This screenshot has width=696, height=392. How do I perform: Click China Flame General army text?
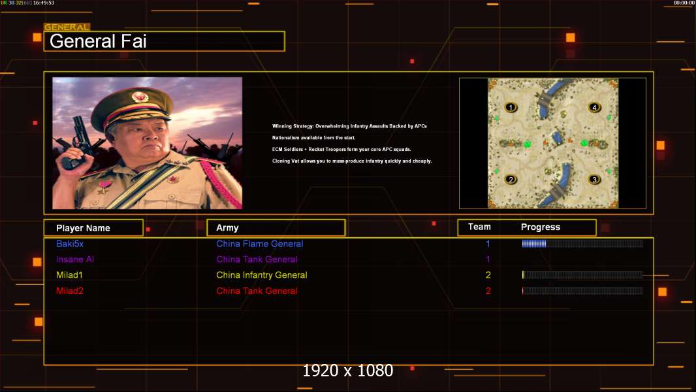click(x=260, y=244)
